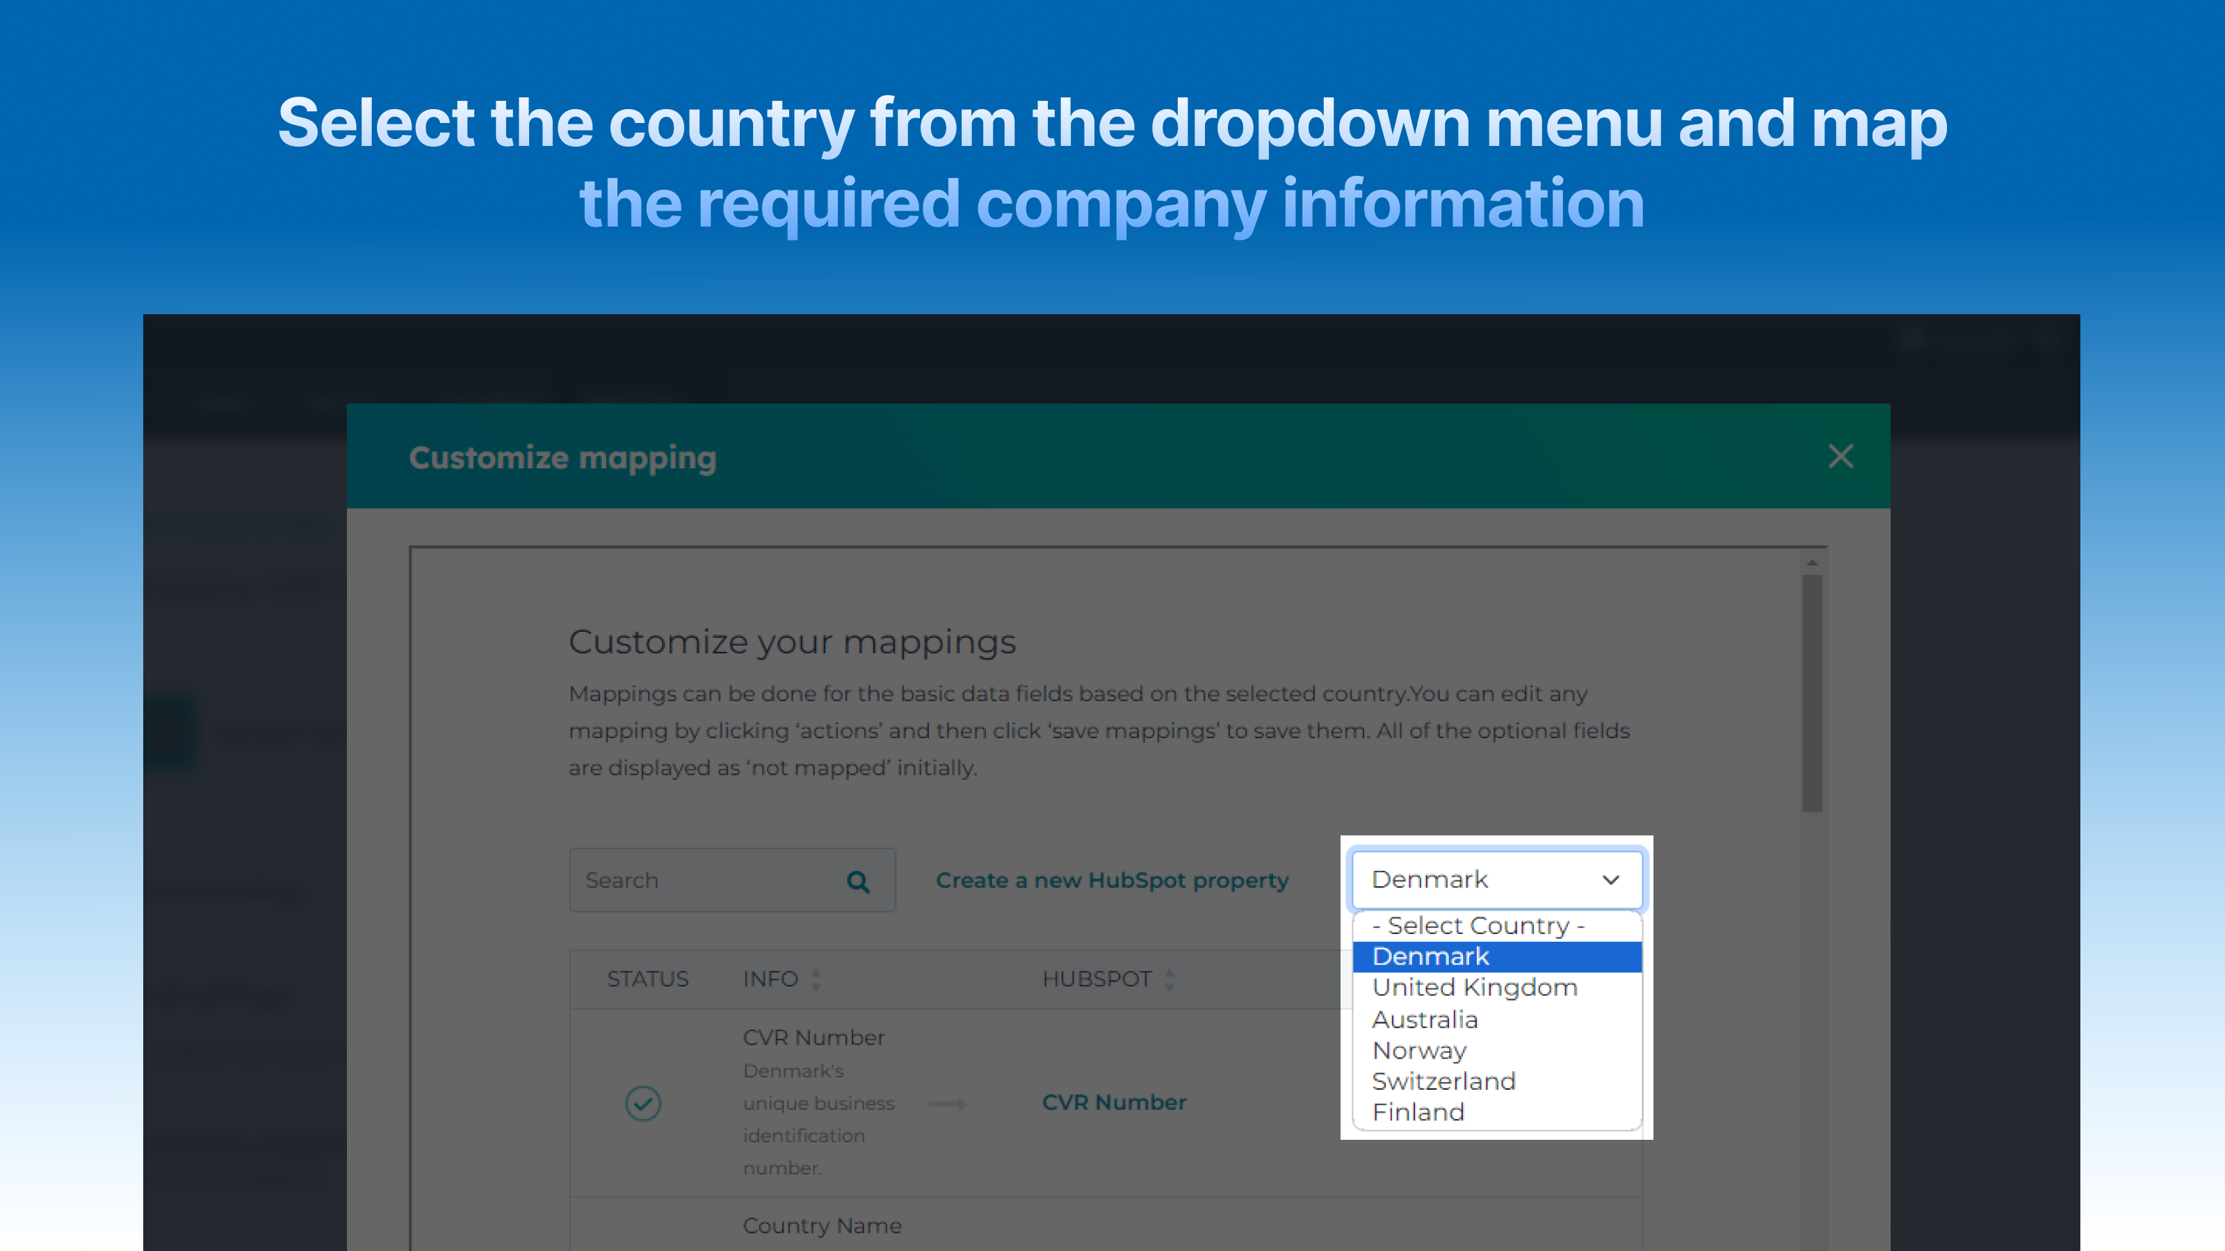The height and width of the screenshot is (1251, 2225).
Task: Click the STATUS column header
Action: (647, 979)
